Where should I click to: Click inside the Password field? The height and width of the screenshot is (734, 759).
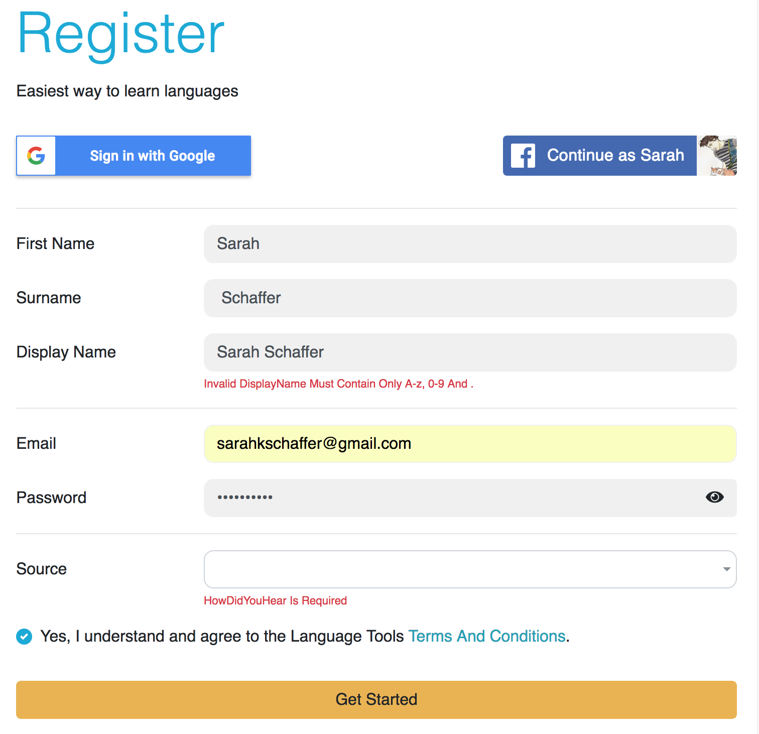[x=452, y=498]
